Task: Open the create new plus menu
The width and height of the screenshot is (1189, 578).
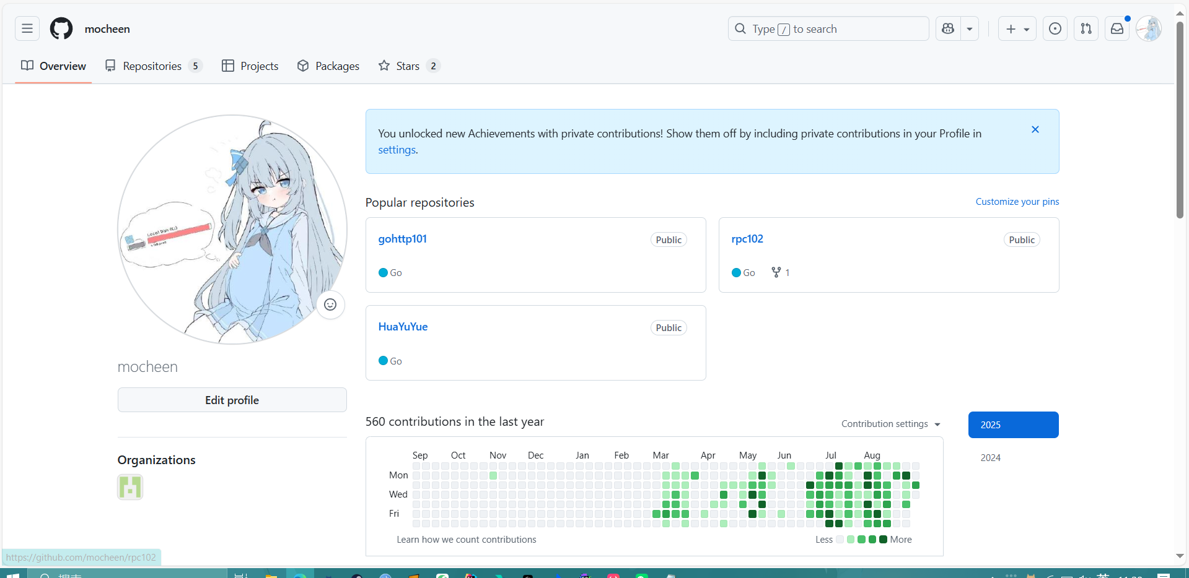Action: [1017, 28]
